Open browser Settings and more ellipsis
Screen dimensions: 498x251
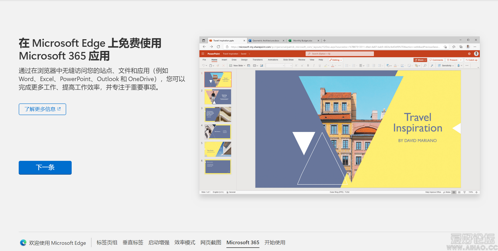pyautogui.click(x=475, y=47)
